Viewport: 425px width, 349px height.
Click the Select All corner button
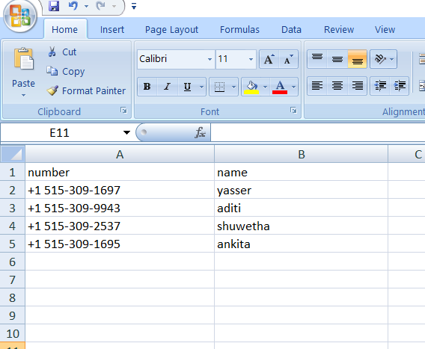13,154
